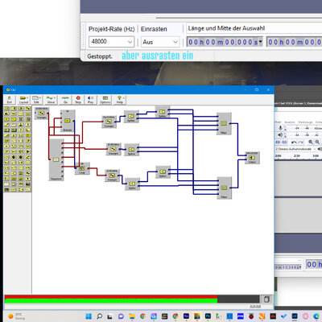Open the Help lightbulb menu
Screen dimensions: 322x322
[120, 100]
